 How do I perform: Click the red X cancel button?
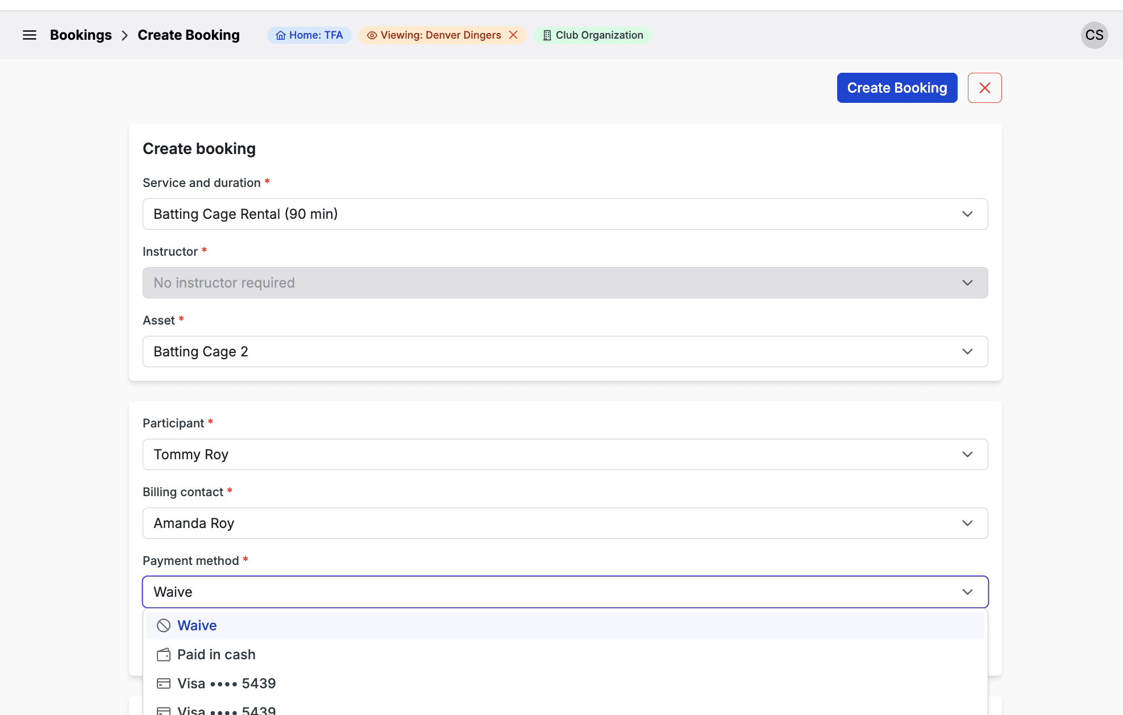pos(984,88)
